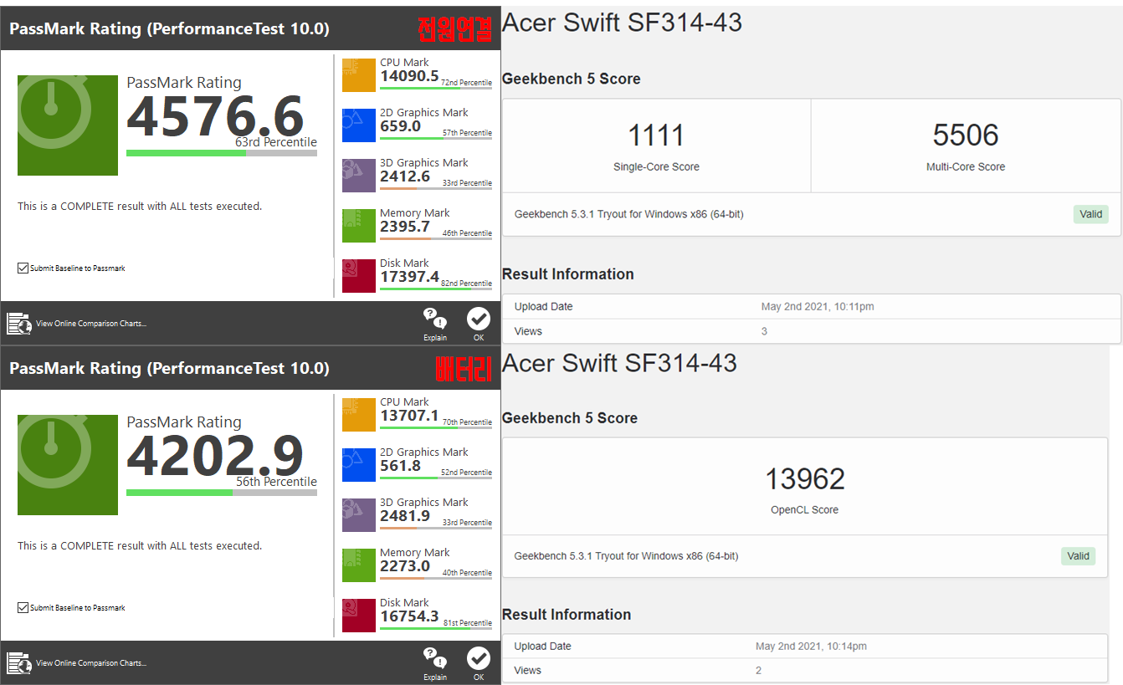The image size is (1123, 685).
Task: Click comparison charts icon in 4202.9 window
Action: click(x=19, y=663)
